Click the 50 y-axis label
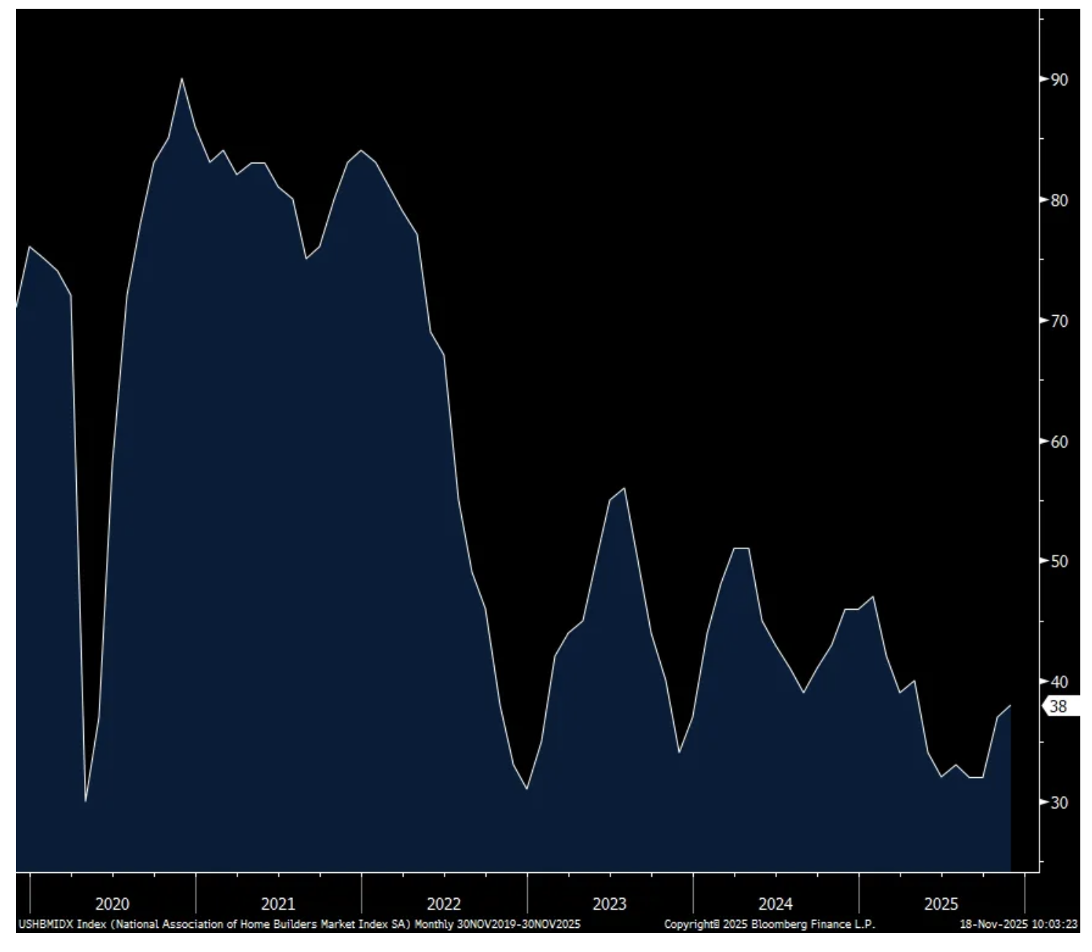The image size is (1092, 952). [1058, 561]
